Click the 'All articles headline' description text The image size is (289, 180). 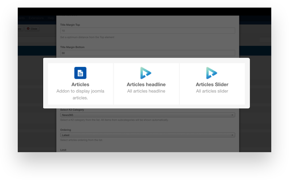coord(146,91)
